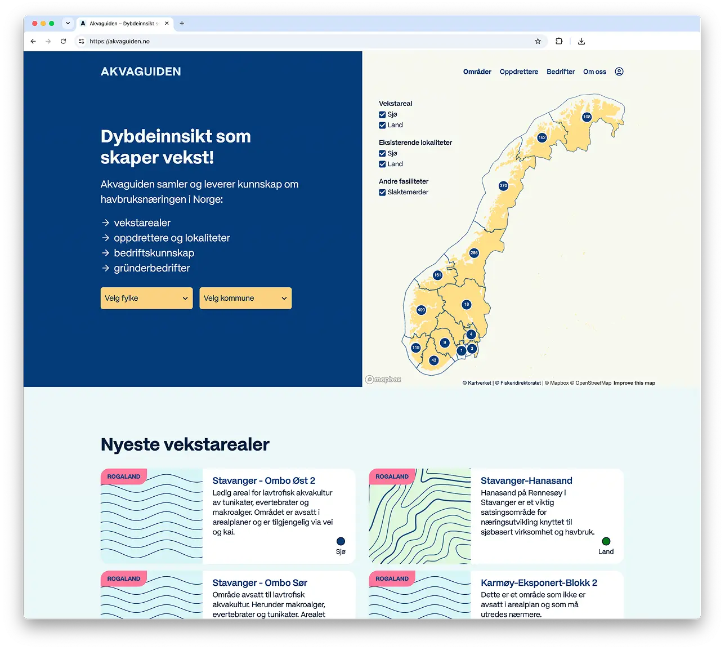Go to the Bedrifter menu item
Image resolution: width=725 pixels, height=650 pixels.
(x=561, y=72)
